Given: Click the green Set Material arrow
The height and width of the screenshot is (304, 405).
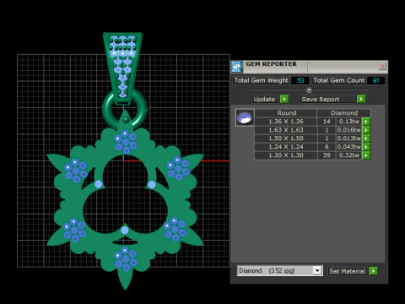Looking at the screenshot, I should click(373, 271).
